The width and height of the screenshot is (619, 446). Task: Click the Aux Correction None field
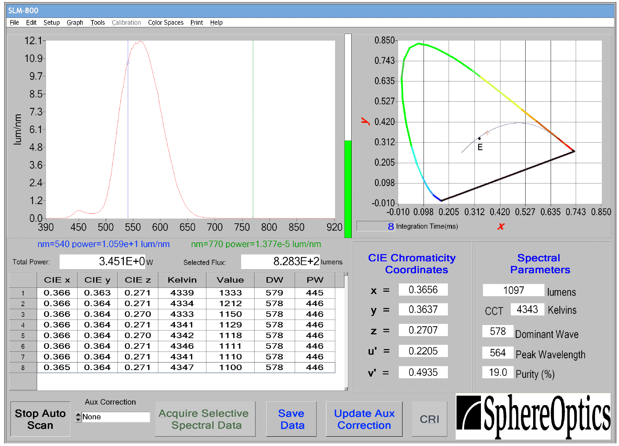pyautogui.click(x=116, y=417)
